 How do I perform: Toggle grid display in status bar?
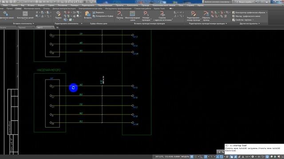coord(192,157)
